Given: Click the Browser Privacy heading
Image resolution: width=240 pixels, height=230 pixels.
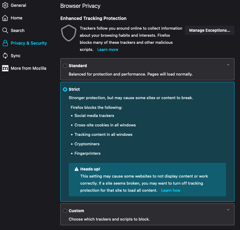Looking at the screenshot, I should 80,6.
